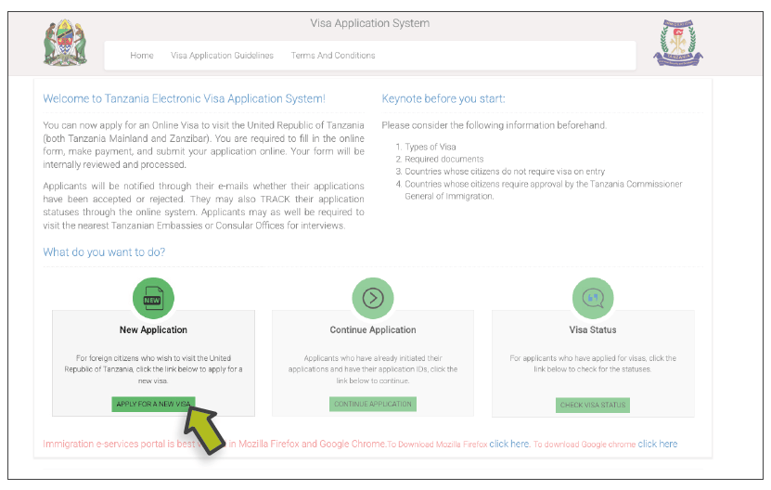Click the Tanzania coat of arms logo

click(65, 43)
